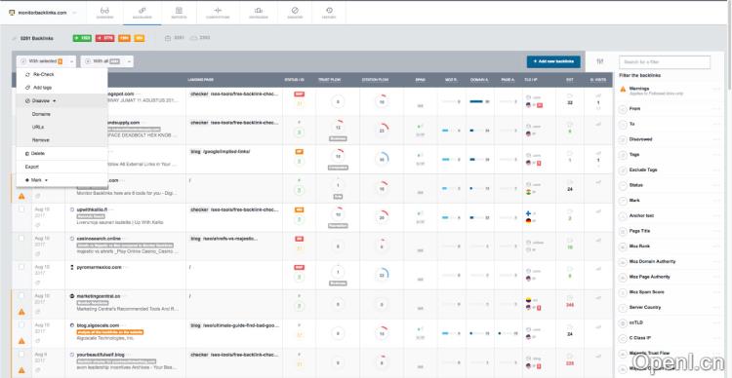Click the filter sliders icon beside Add new backlinks

tap(600, 61)
